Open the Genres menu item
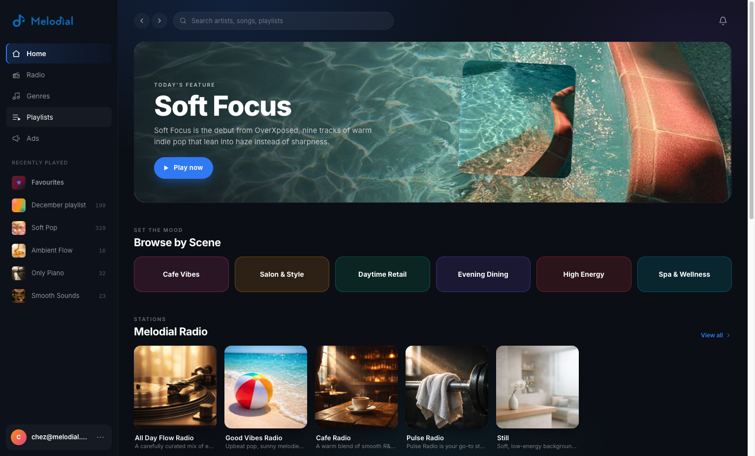The image size is (755, 456). [x=59, y=96]
